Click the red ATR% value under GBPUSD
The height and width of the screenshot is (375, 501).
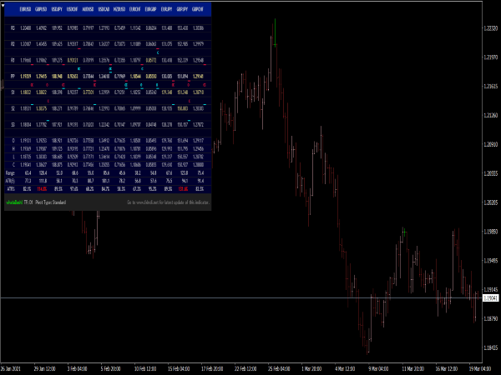pos(42,189)
